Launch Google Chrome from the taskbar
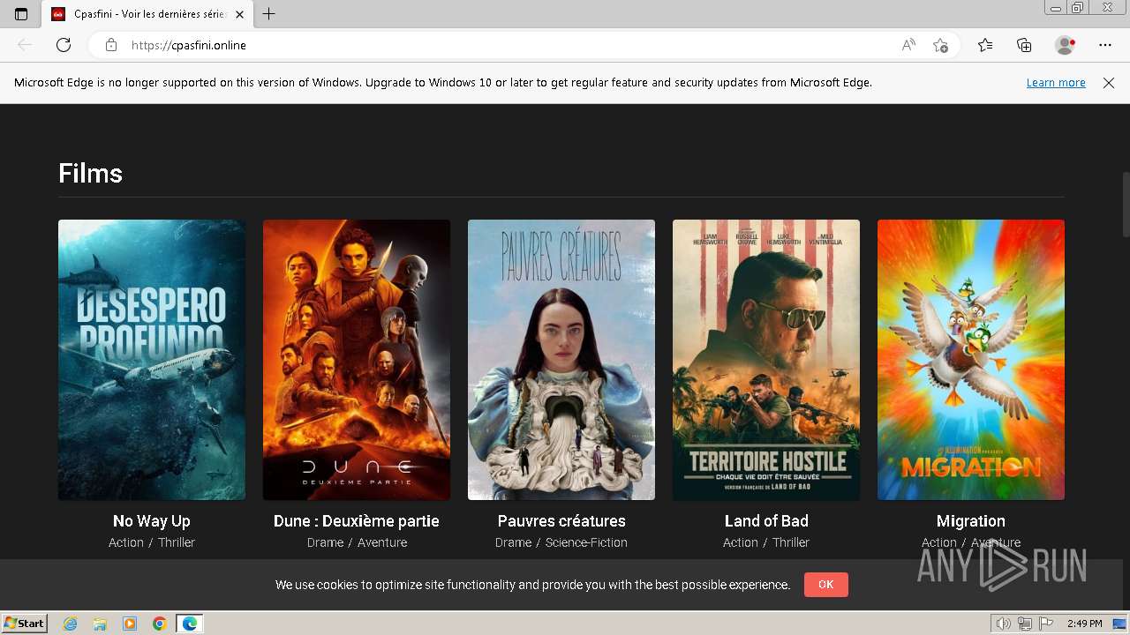 [x=159, y=624]
